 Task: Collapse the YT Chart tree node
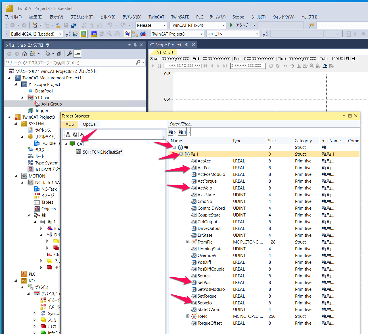(22, 97)
